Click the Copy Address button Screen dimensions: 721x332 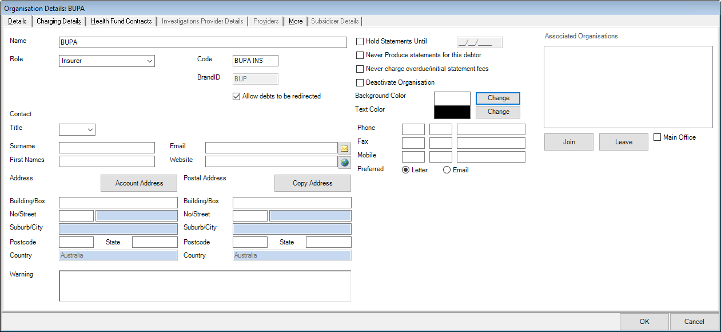[x=312, y=183]
